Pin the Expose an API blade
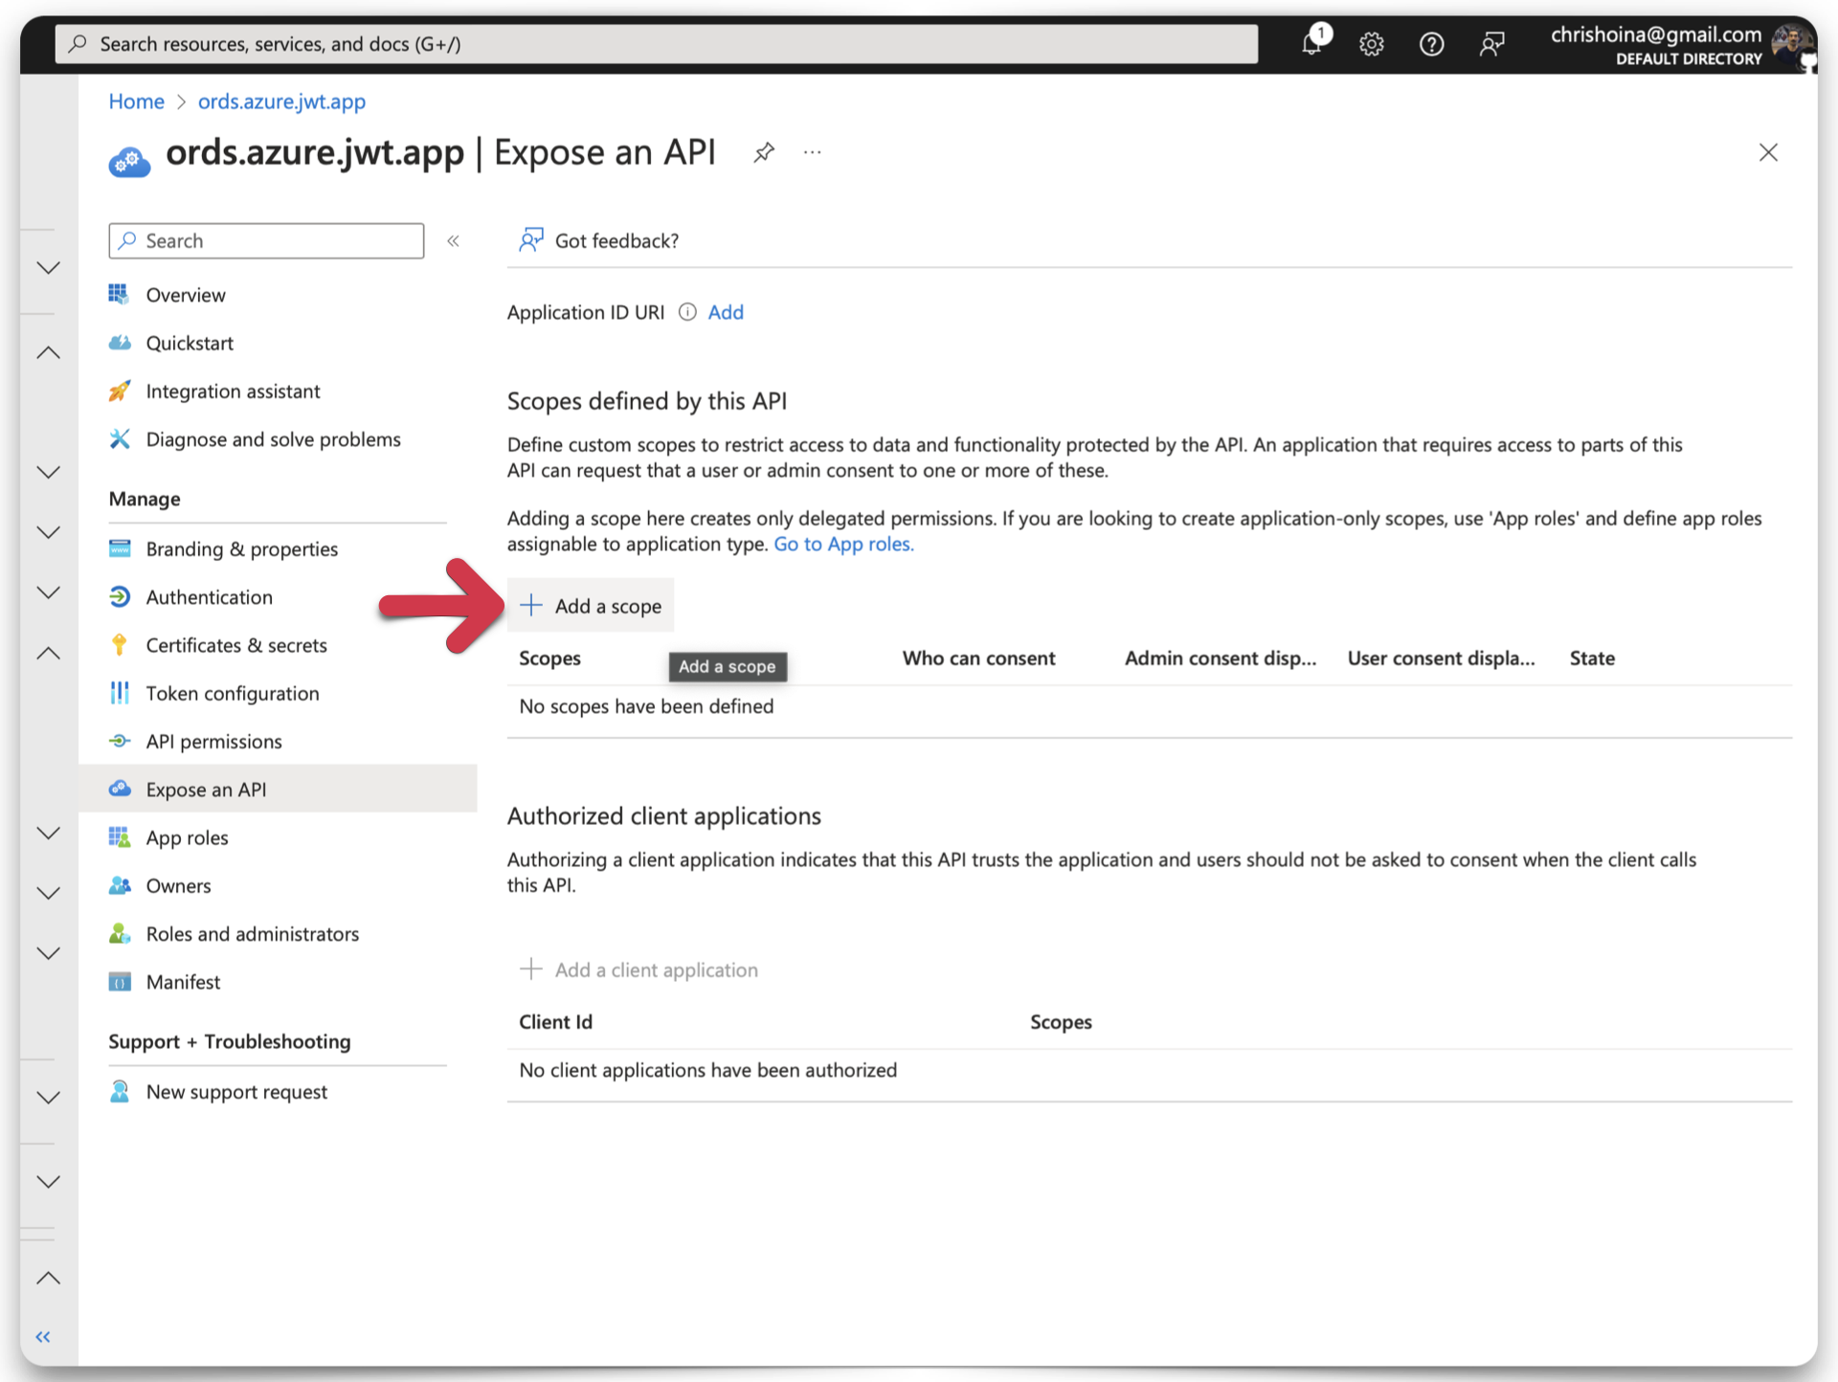 (763, 152)
